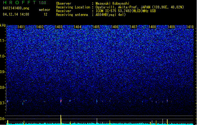Screen dimensions: 197x125
Task: Select Ogata-vill. Akita-Pref. JAPAN location text
Action: pyautogui.click(x=140, y=7)
